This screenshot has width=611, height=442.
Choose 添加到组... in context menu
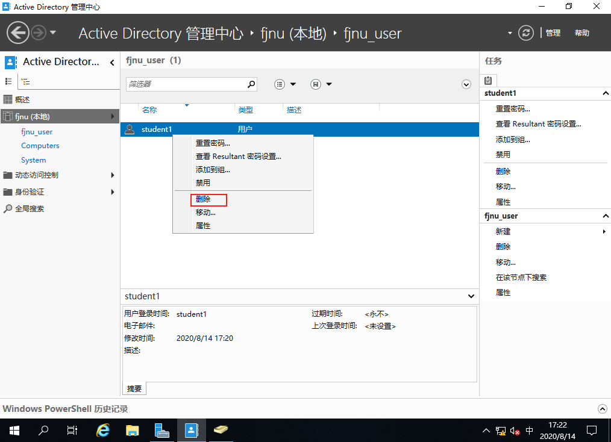[213, 170]
